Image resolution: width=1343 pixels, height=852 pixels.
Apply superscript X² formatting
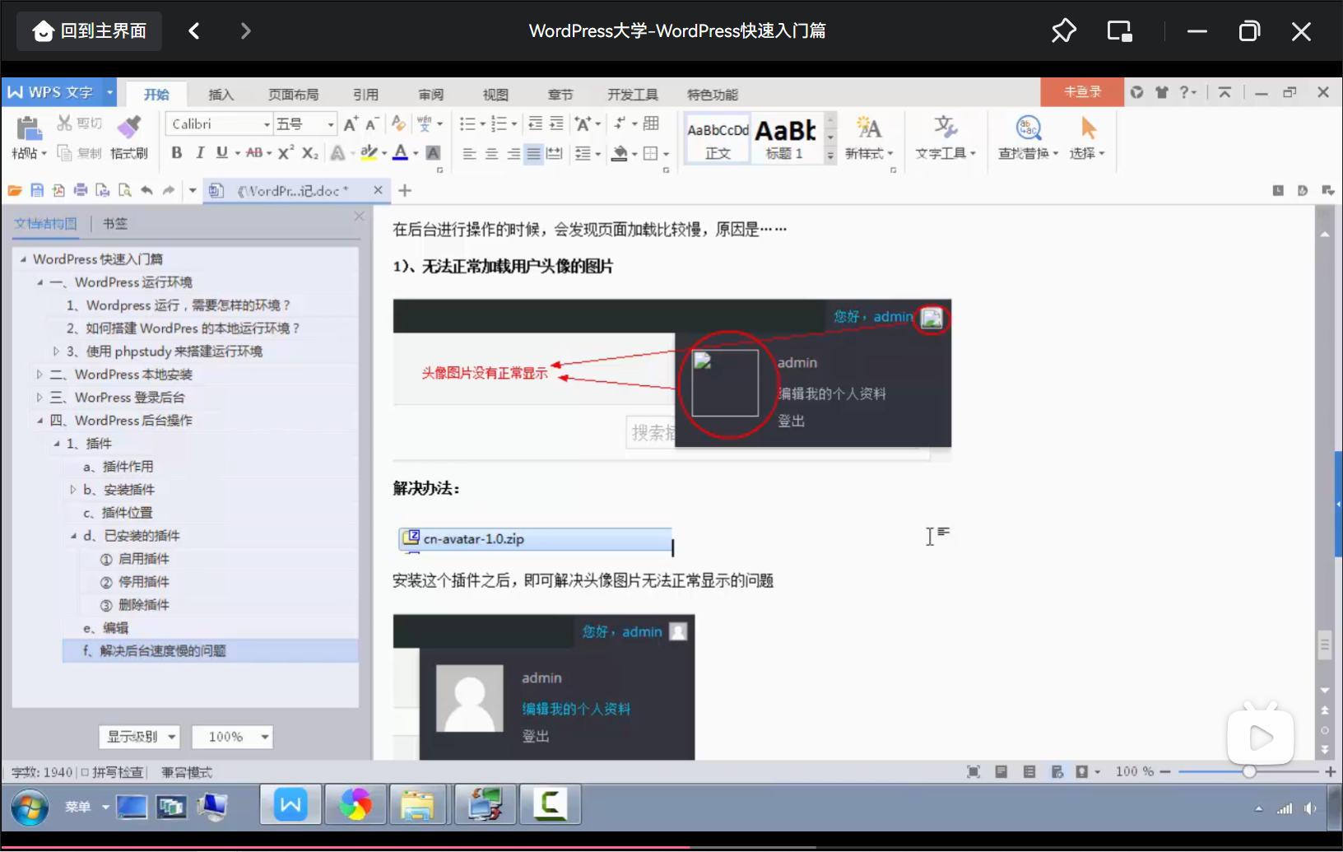coord(286,152)
